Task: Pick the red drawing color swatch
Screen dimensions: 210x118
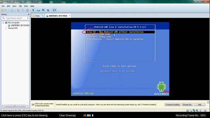Action: 84,115
